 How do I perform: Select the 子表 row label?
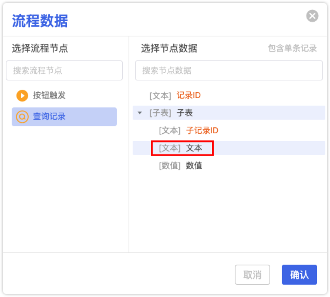[184, 113]
